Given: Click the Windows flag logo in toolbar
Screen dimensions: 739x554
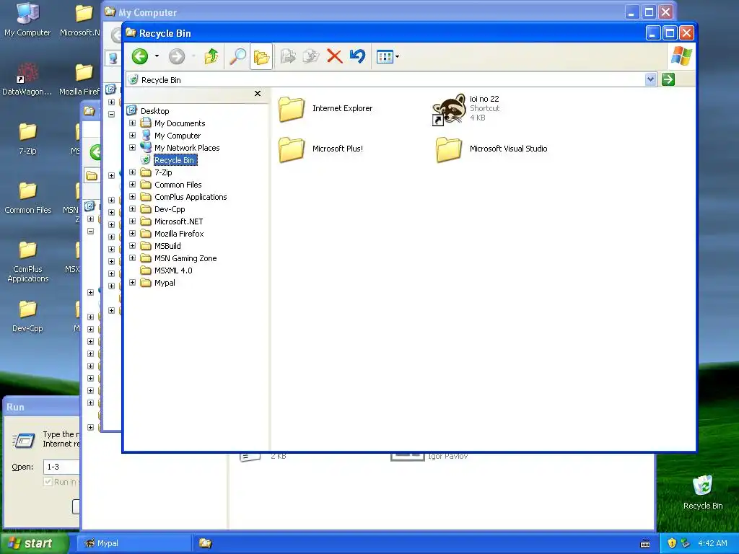Looking at the screenshot, I should pyautogui.click(x=681, y=56).
